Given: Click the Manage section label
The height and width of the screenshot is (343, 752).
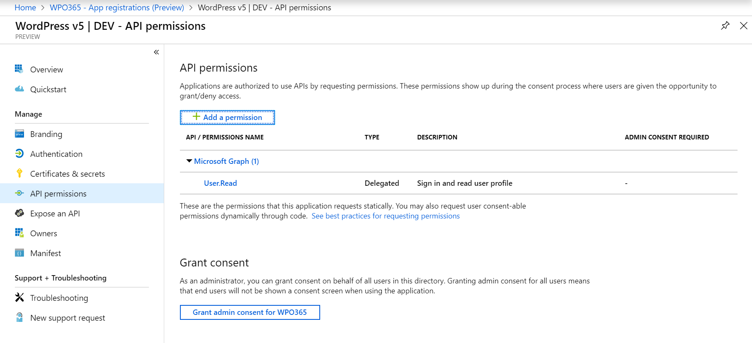Looking at the screenshot, I should point(29,114).
